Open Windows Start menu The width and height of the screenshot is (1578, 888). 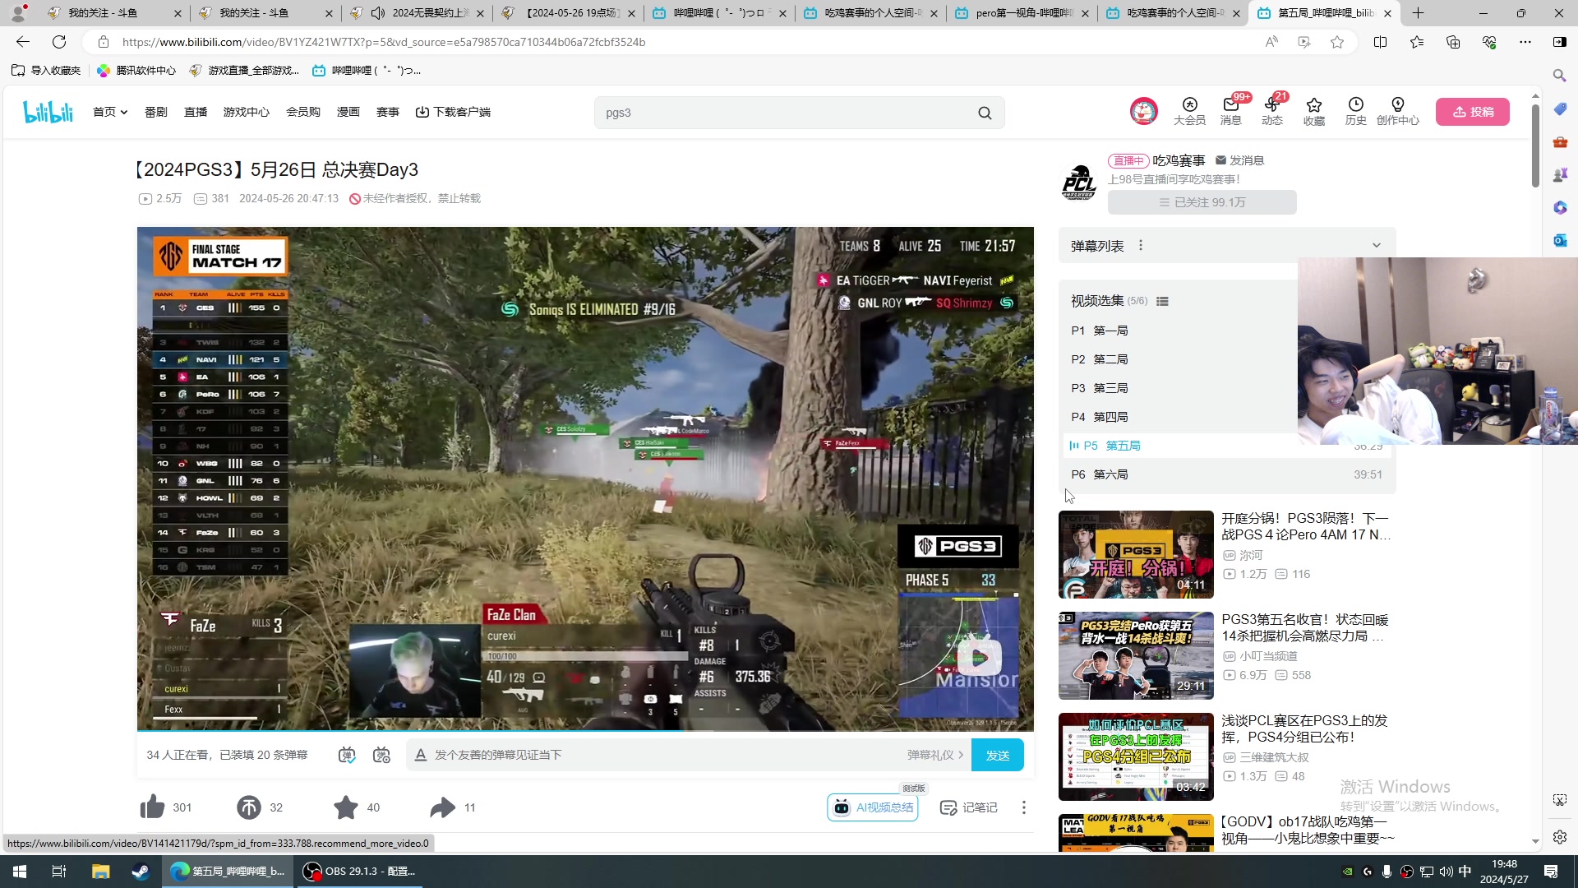coord(20,872)
